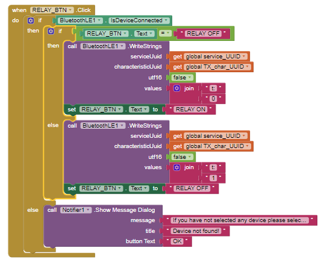This screenshot has width=321, height=260.
Task: Edit the Device not found! title text
Action: [196, 231]
